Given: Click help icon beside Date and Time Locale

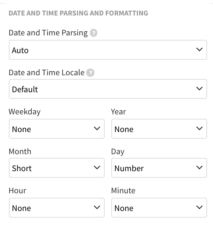Looking at the screenshot, I should [x=90, y=73].
